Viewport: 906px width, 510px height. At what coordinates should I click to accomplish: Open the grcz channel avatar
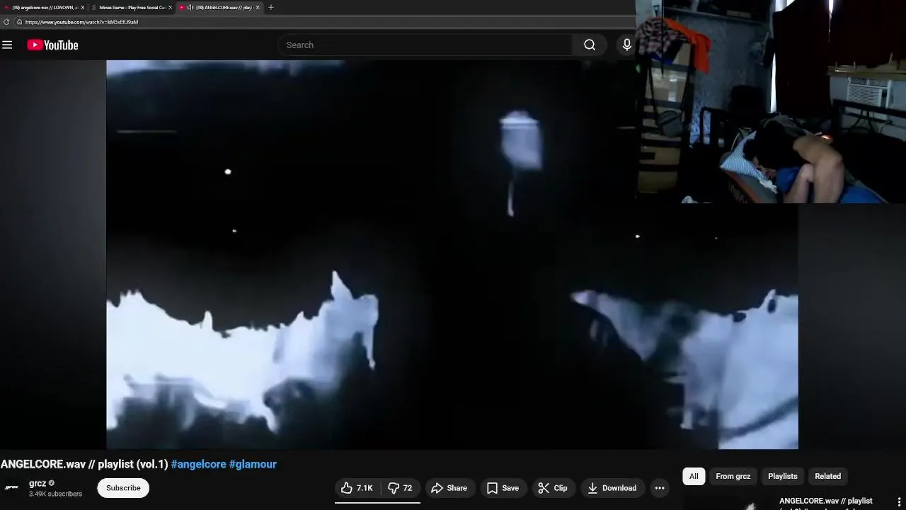pos(12,487)
